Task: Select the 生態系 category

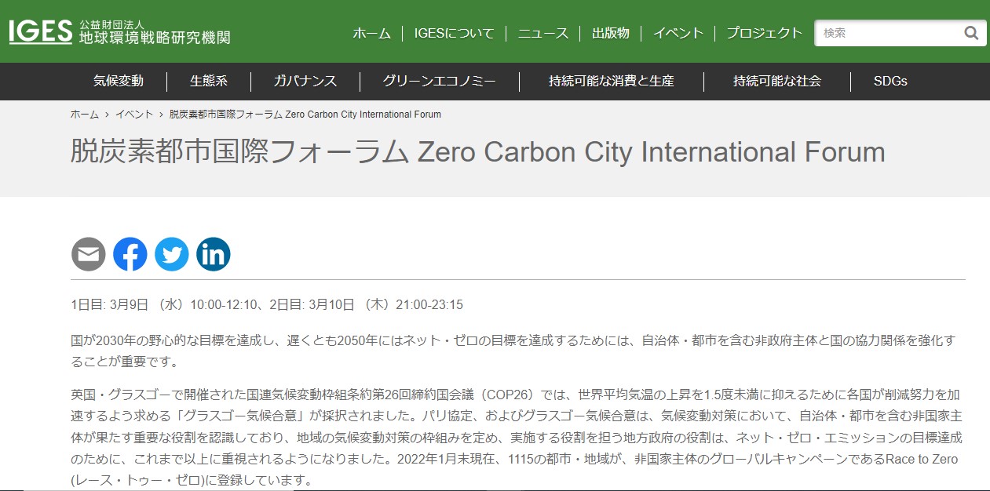Action: click(207, 81)
